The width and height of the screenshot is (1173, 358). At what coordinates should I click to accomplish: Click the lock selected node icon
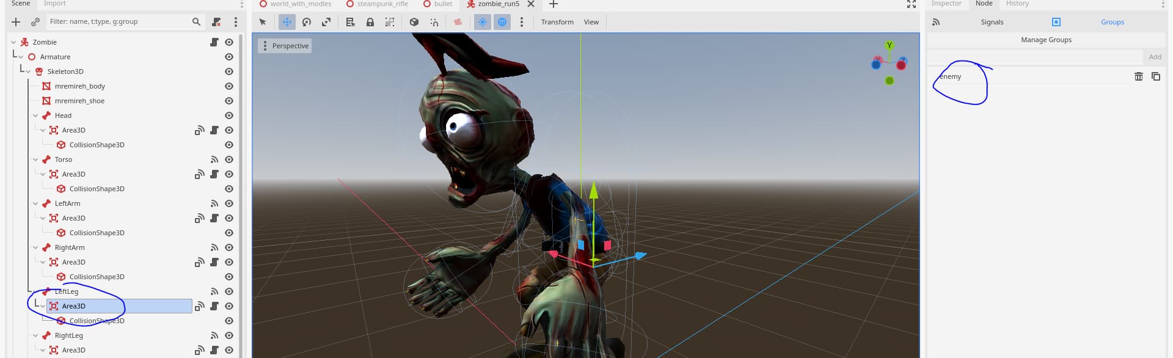(370, 22)
